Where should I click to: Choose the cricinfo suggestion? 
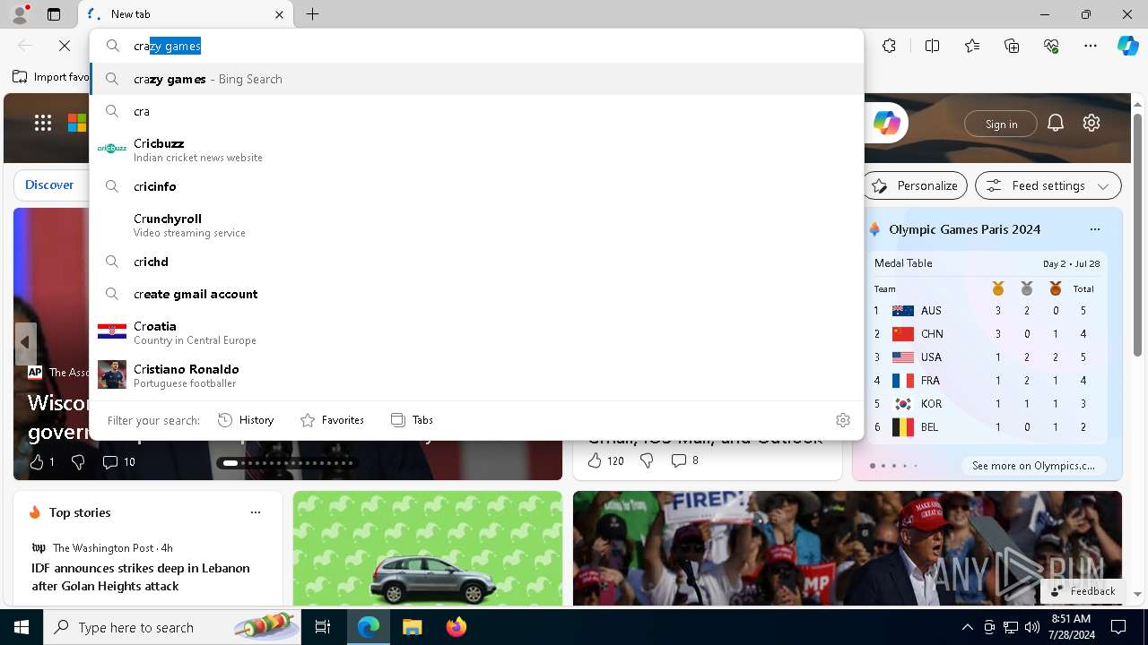pyautogui.click(x=477, y=186)
